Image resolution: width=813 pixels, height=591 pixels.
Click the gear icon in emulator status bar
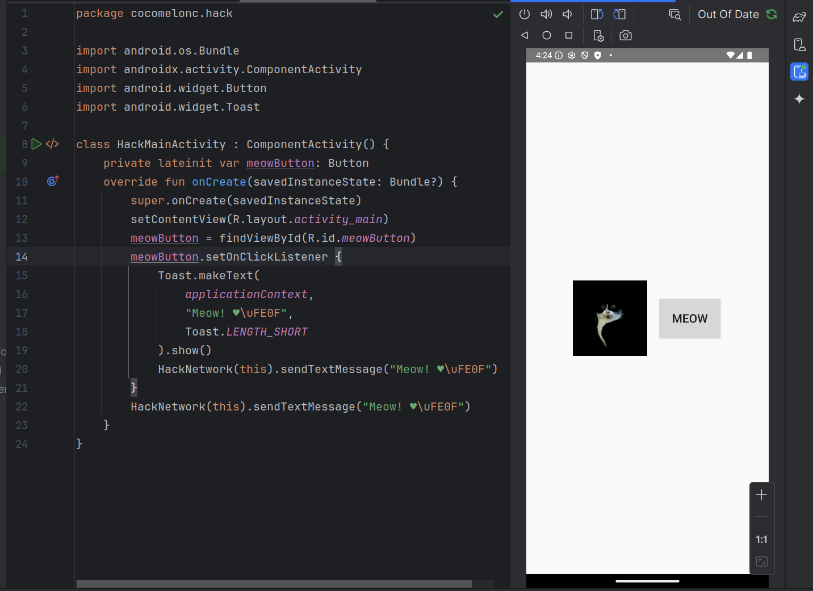pyautogui.click(x=572, y=55)
